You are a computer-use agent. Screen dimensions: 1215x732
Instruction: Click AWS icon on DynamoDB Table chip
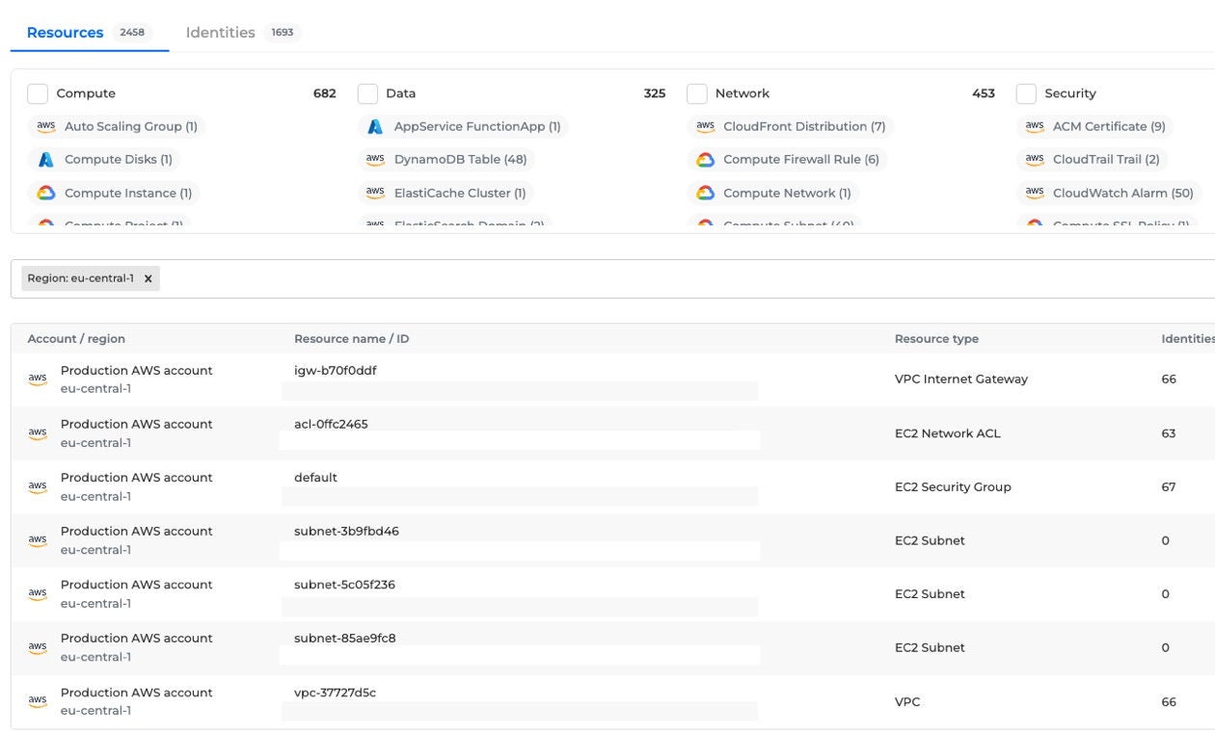[x=375, y=160]
